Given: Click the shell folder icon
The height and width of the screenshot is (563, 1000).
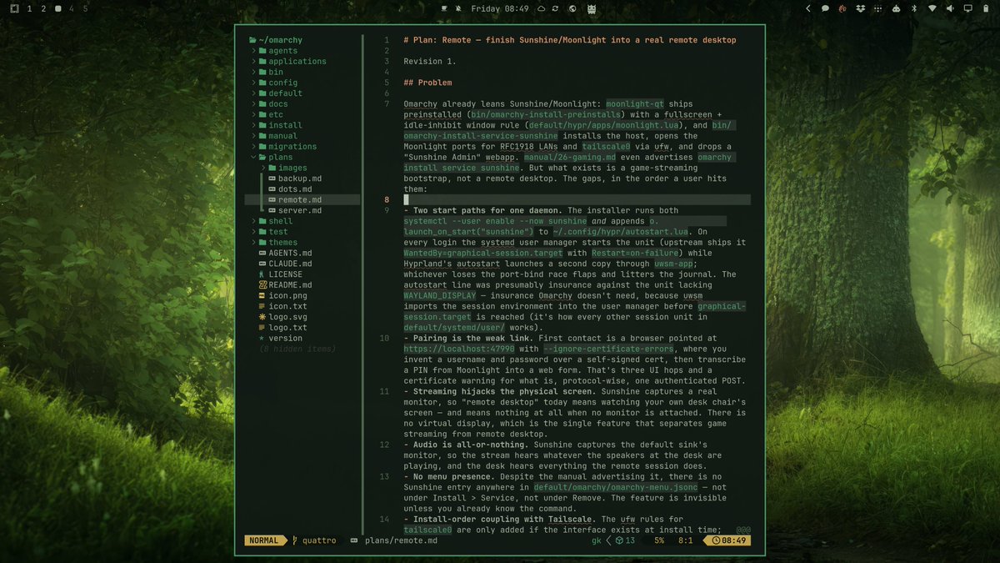Looking at the screenshot, I should [x=262, y=221].
